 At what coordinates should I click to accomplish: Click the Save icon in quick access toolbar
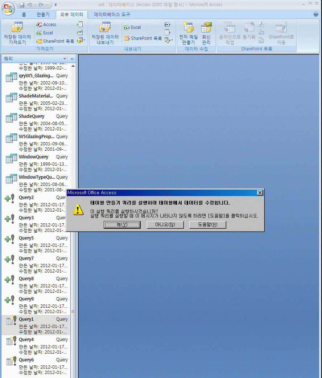tap(22, 5)
